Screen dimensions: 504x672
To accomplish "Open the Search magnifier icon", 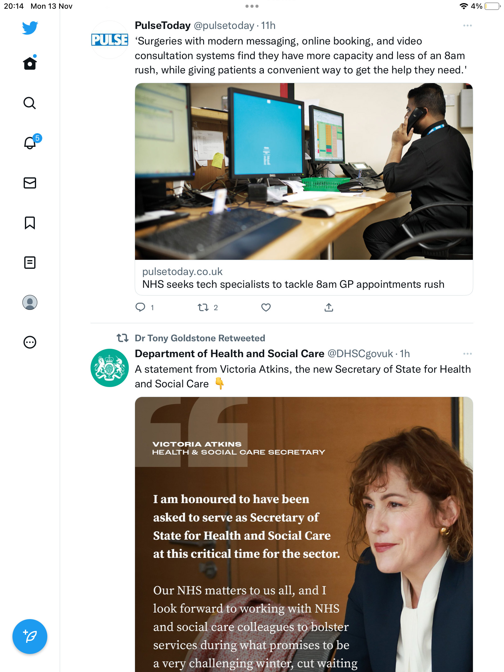I will click(30, 103).
